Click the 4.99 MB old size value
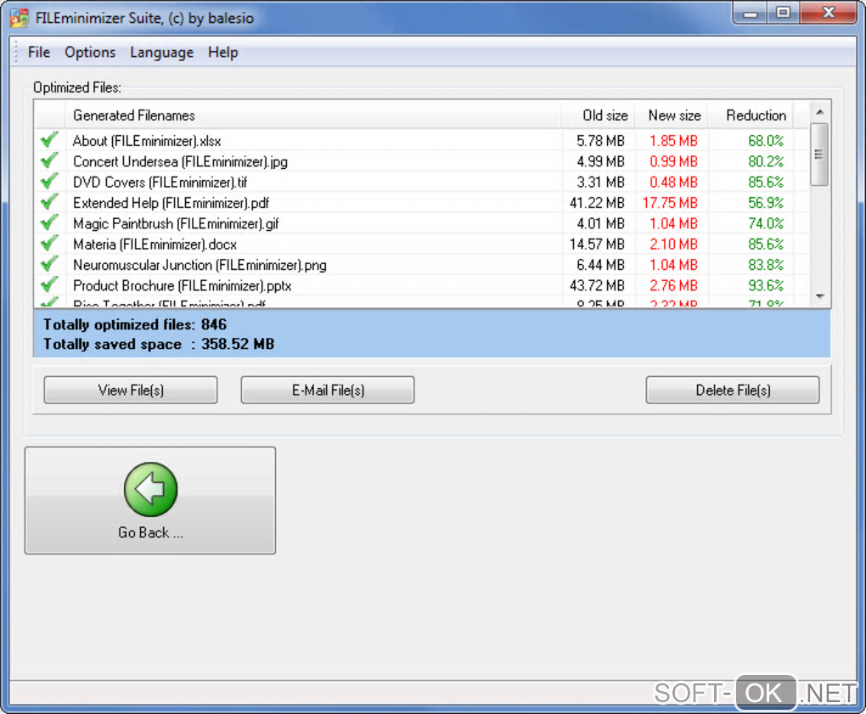Viewport: 866px width, 714px height. tap(600, 162)
